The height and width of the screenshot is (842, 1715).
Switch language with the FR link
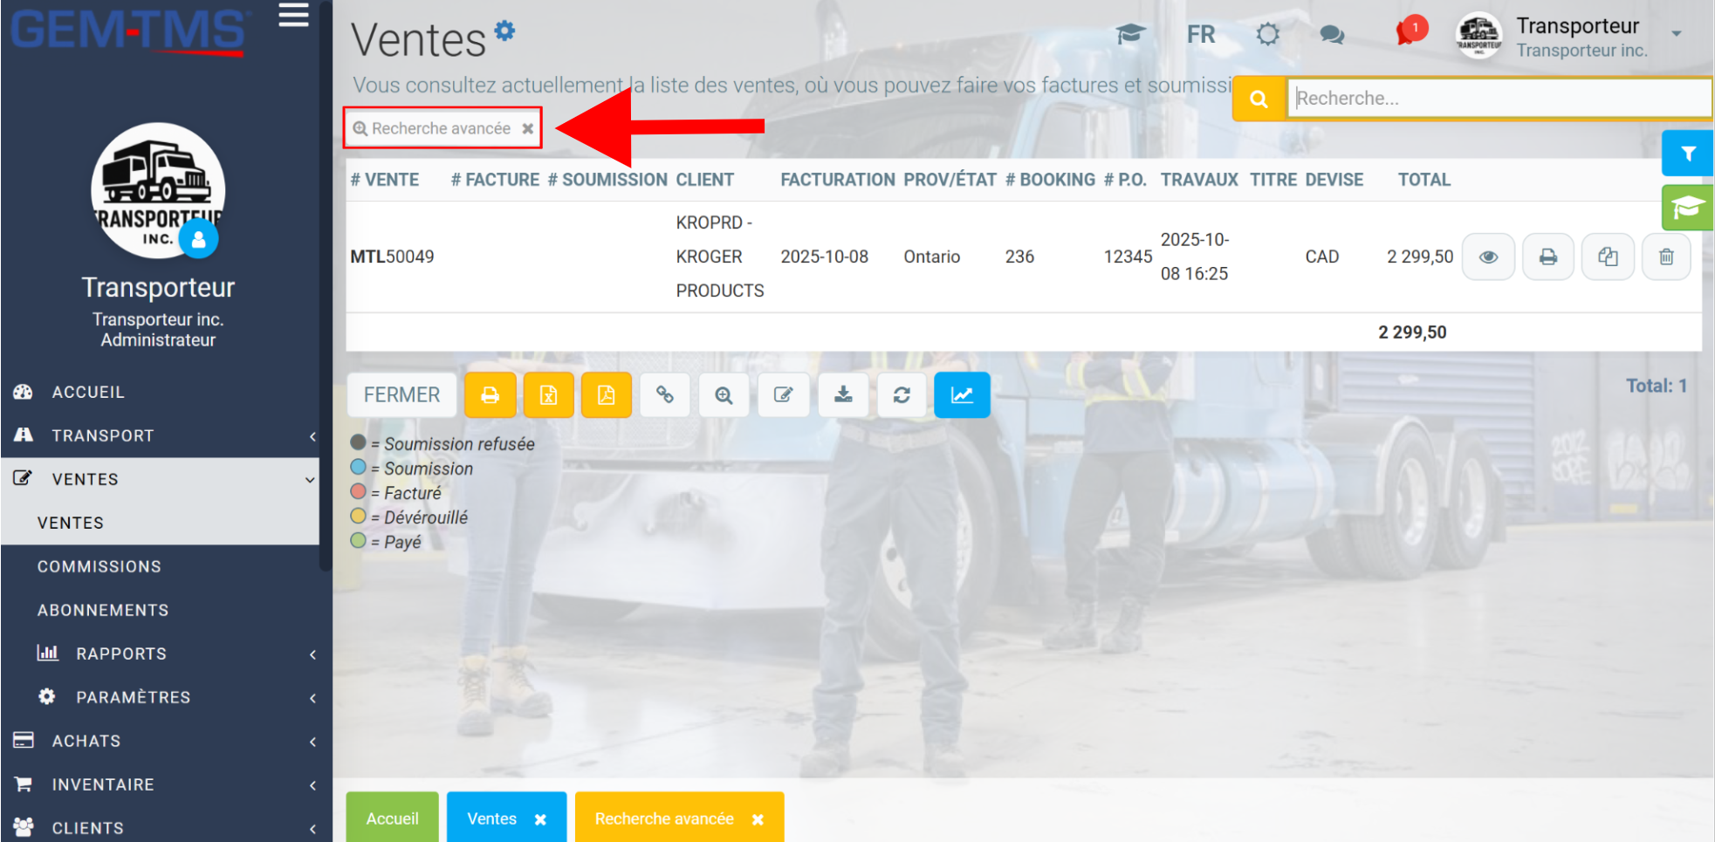[1201, 34]
